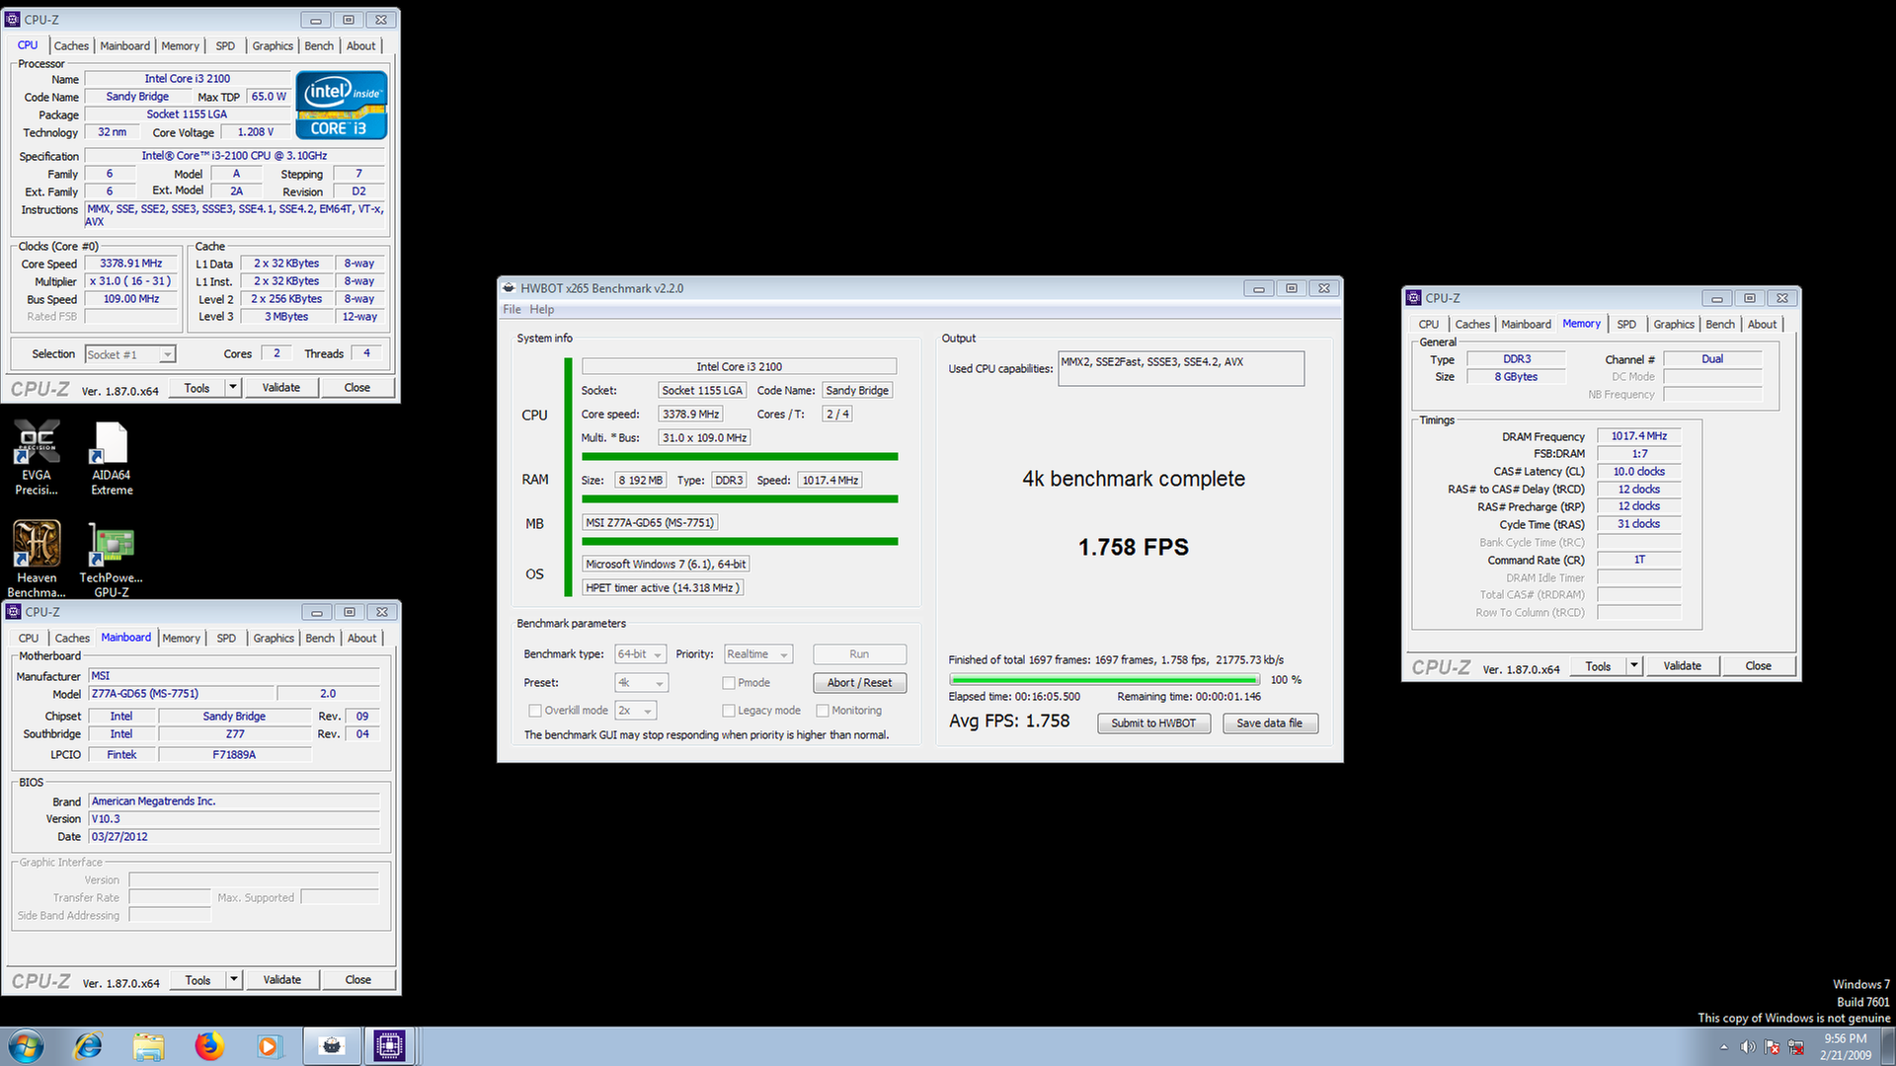1896x1066 pixels.
Task: Expand Tools arrow in Mainboard window
Action: coord(234,980)
